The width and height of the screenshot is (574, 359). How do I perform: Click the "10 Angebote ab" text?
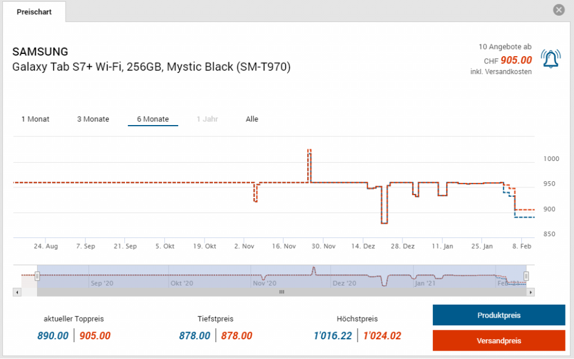click(505, 47)
